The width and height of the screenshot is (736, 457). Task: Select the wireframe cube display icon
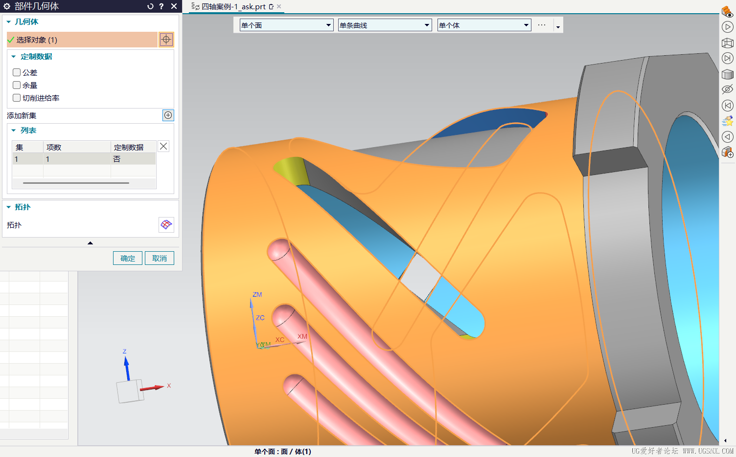[727, 43]
